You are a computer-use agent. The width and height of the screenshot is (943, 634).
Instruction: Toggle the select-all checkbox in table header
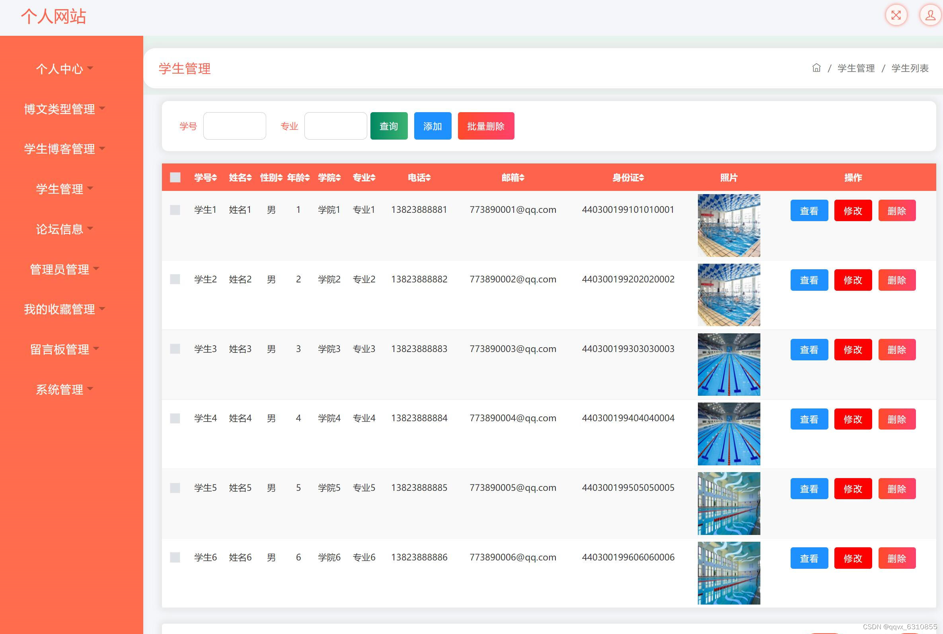pos(175,177)
